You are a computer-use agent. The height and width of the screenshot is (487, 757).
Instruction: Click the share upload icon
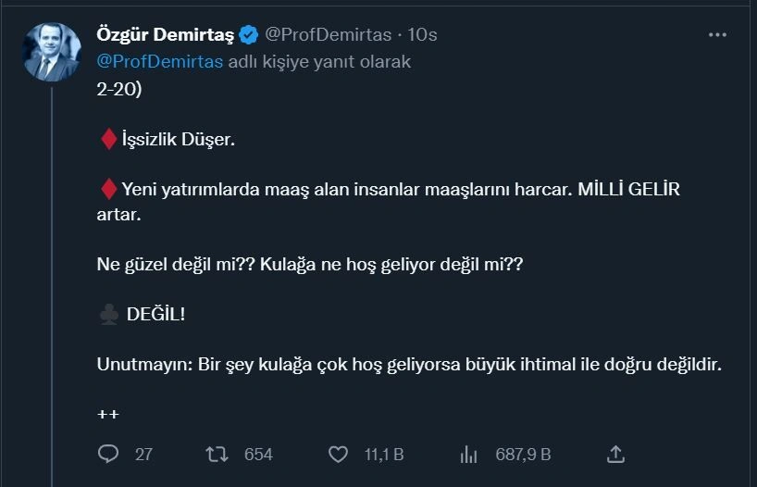pyautogui.click(x=616, y=454)
